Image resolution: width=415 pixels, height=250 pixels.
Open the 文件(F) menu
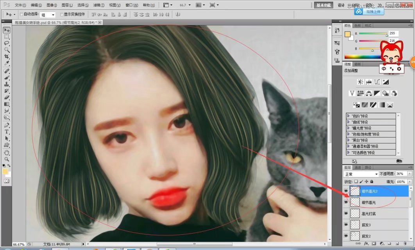tap(20, 5)
